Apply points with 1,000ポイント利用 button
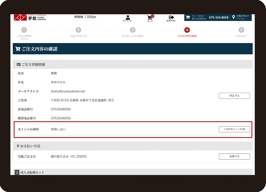The height and width of the screenshot is (192, 266). [x=234, y=129]
